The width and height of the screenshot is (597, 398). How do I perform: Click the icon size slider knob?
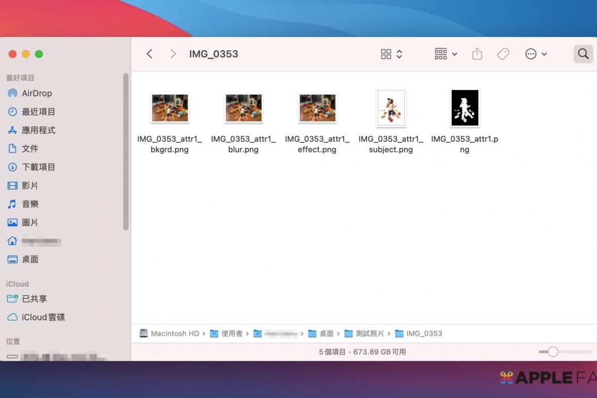pos(553,352)
